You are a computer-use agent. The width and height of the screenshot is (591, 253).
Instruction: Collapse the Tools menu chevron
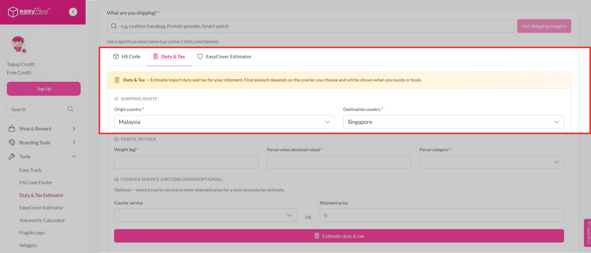click(74, 156)
